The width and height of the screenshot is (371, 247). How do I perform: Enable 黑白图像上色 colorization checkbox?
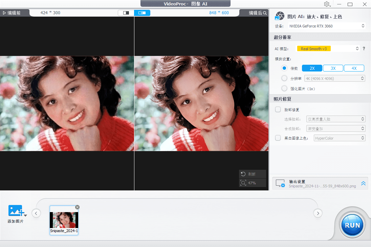point(278,138)
